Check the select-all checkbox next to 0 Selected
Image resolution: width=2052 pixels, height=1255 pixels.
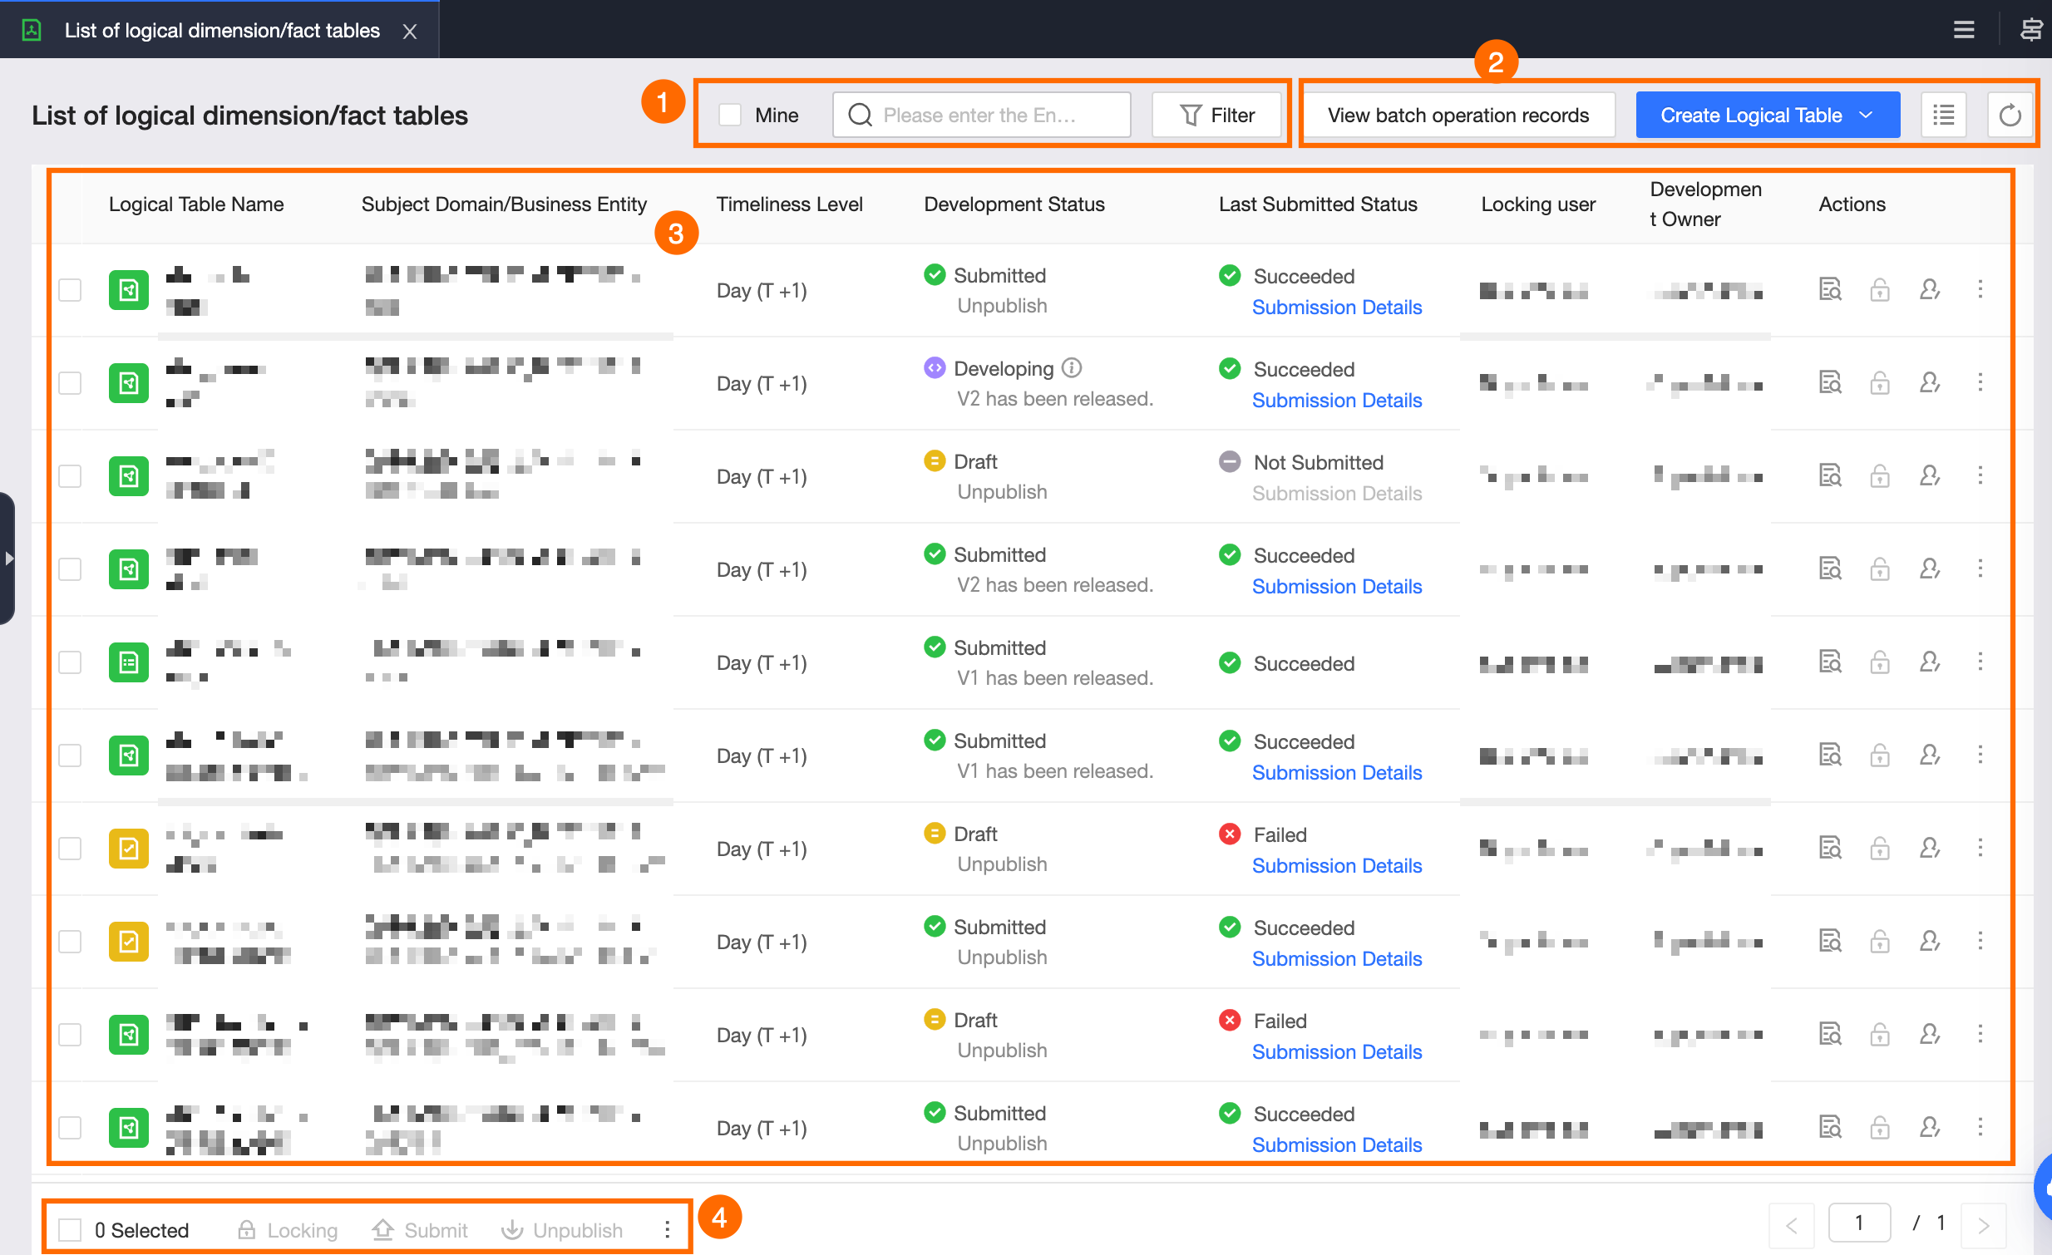coord(69,1229)
